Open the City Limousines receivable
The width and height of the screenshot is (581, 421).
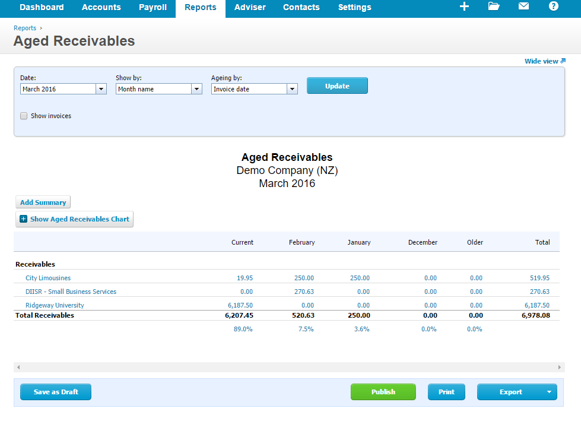(x=48, y=278)
